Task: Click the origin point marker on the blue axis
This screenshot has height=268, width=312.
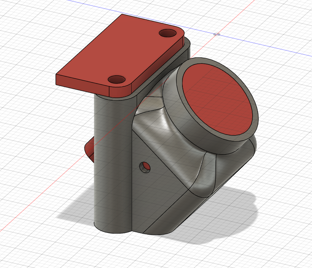Action: (217, 34)
